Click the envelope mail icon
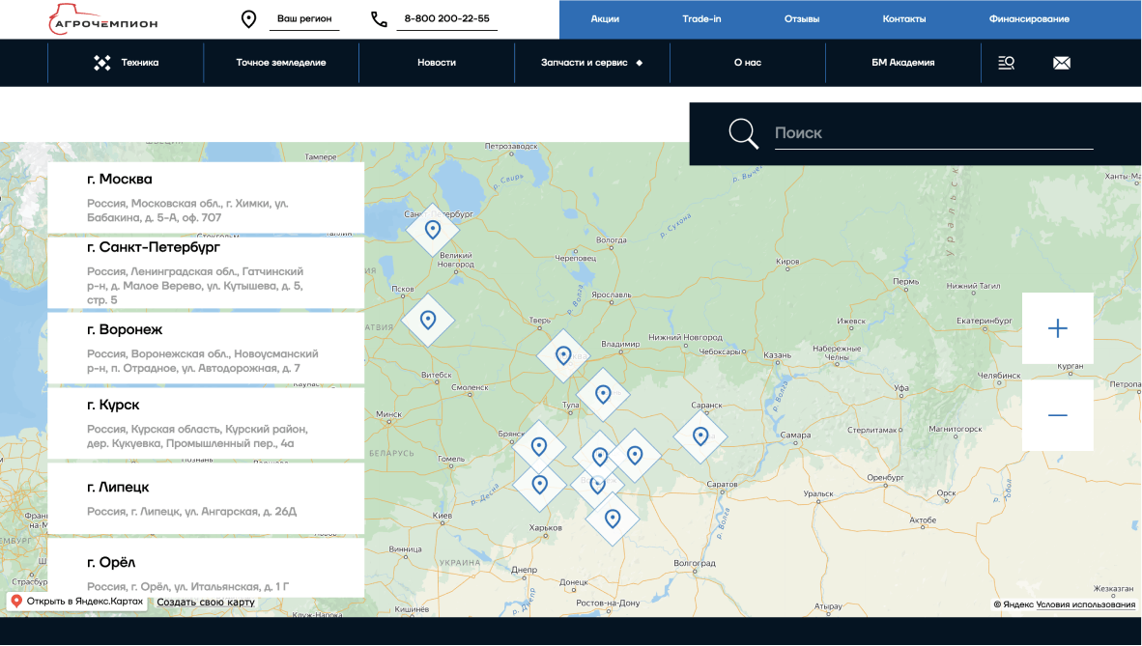1142x646 pixels. click(x=1062, y=63)
